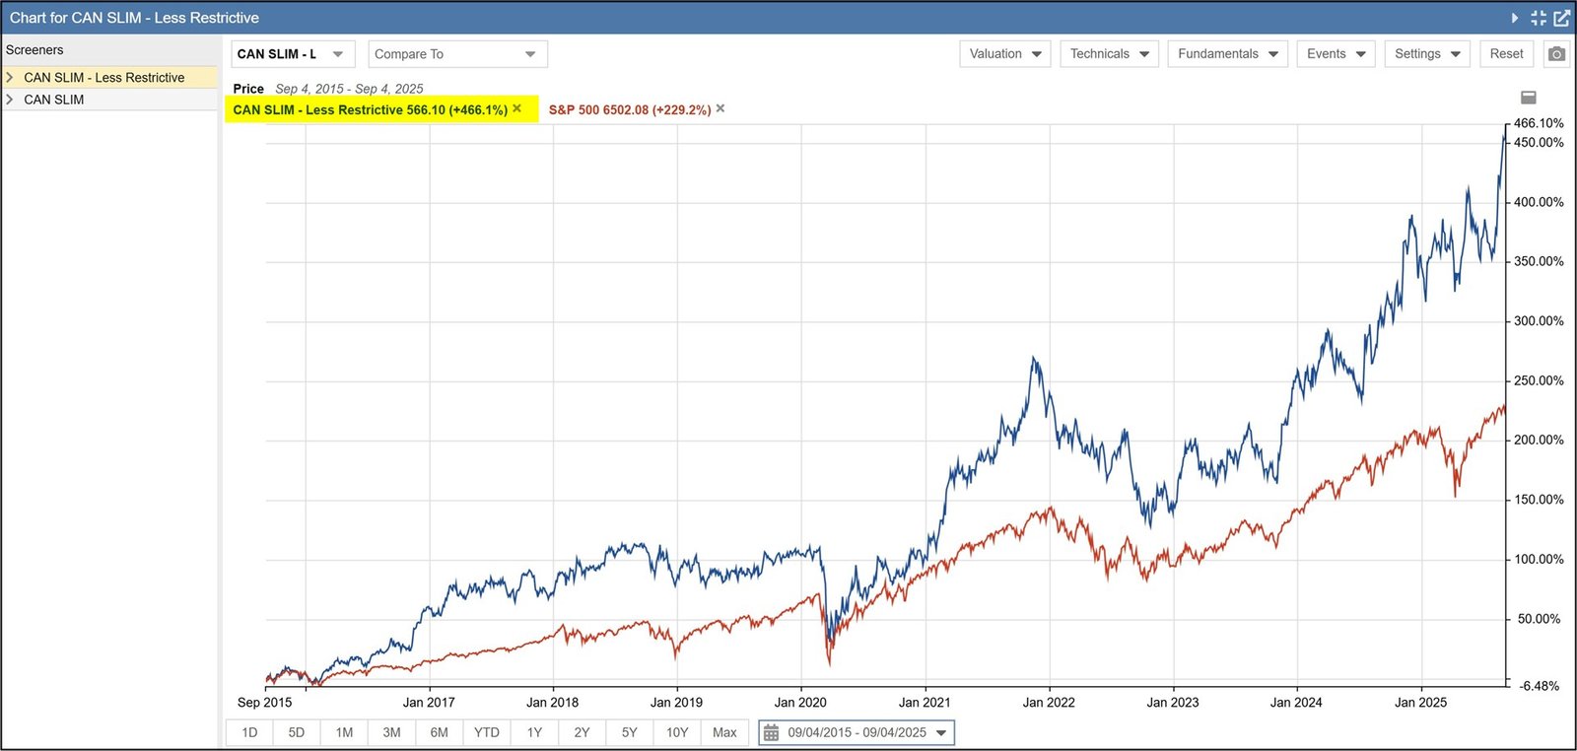This screenshot has width=1577, height=751.
Task: Set chart range to Max
Action: point(724,732)
